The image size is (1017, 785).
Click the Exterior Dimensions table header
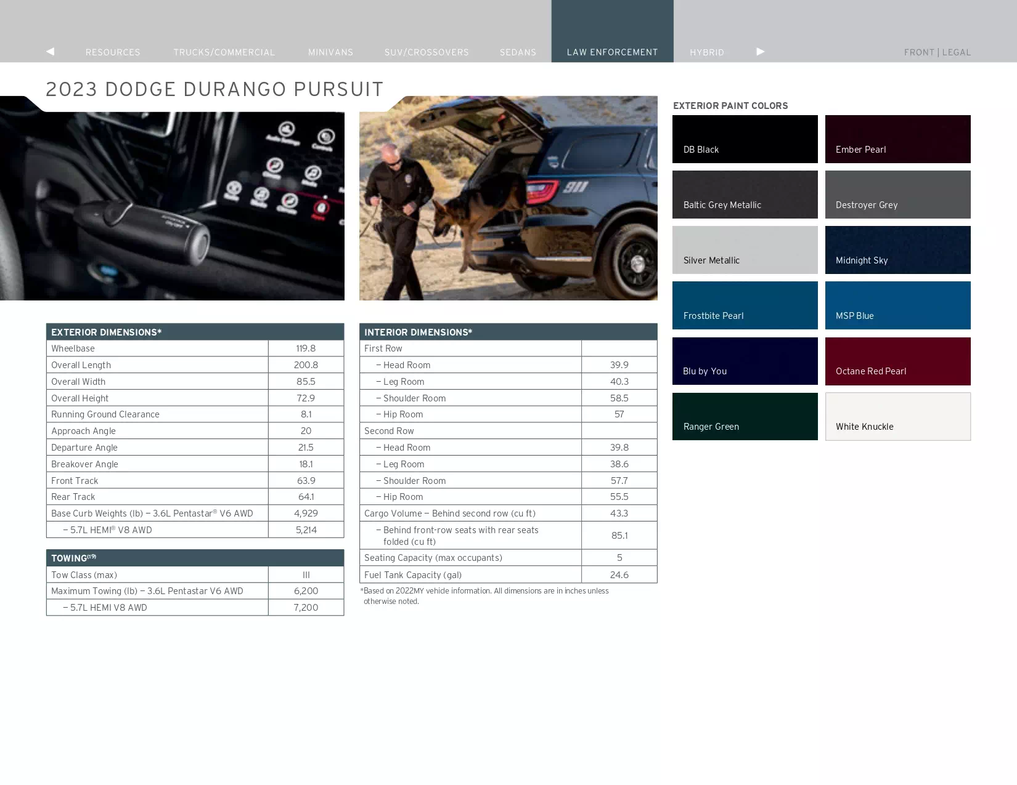pyautogui.click(x=195, y=332)
